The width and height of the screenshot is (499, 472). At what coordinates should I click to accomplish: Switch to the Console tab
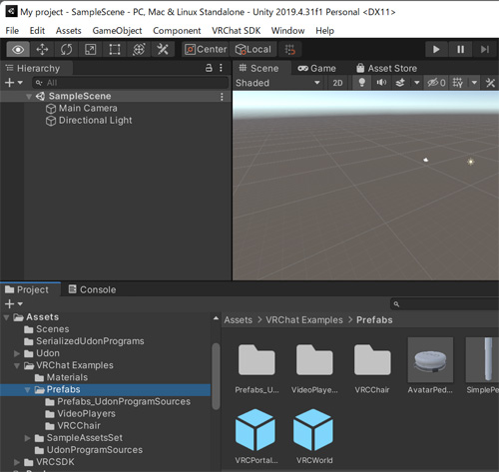click(93, 289)
